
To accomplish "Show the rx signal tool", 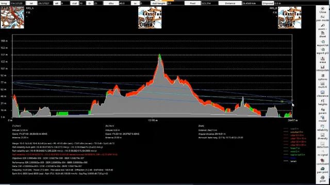I will pyautogui.click(x=322, y=153).
